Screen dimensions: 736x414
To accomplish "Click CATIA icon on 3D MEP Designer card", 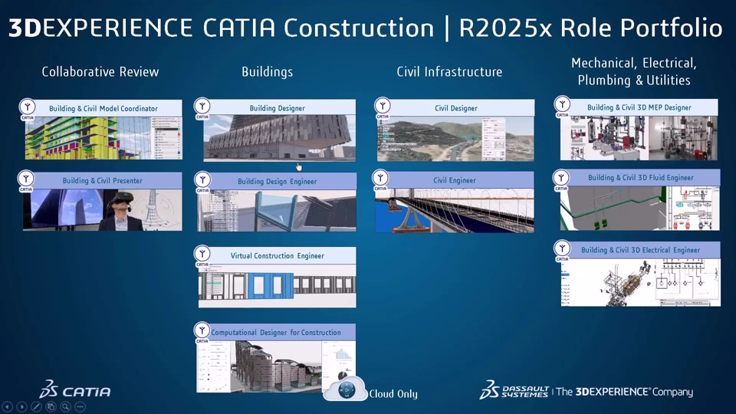I will coord(562,106).
